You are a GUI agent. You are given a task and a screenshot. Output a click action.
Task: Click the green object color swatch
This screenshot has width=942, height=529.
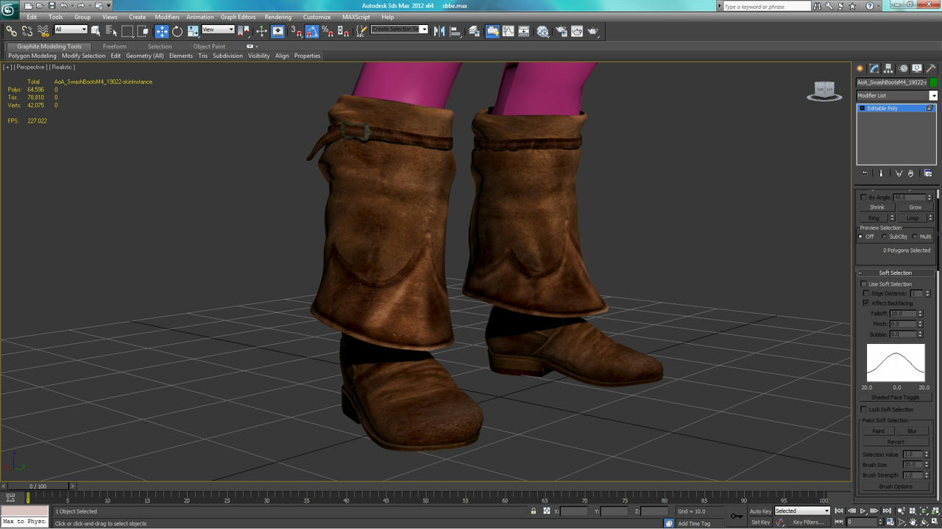pos(933,82)
